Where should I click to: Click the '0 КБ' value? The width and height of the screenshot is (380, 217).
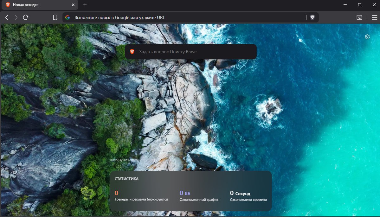[185, 193]
